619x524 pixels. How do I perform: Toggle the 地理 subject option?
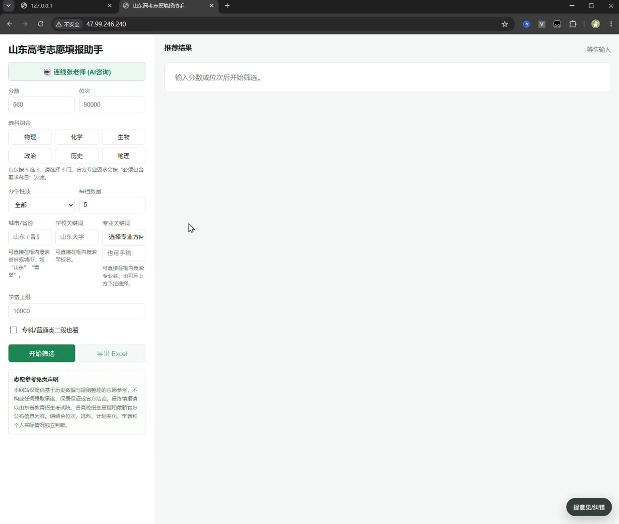pos(124,156)
